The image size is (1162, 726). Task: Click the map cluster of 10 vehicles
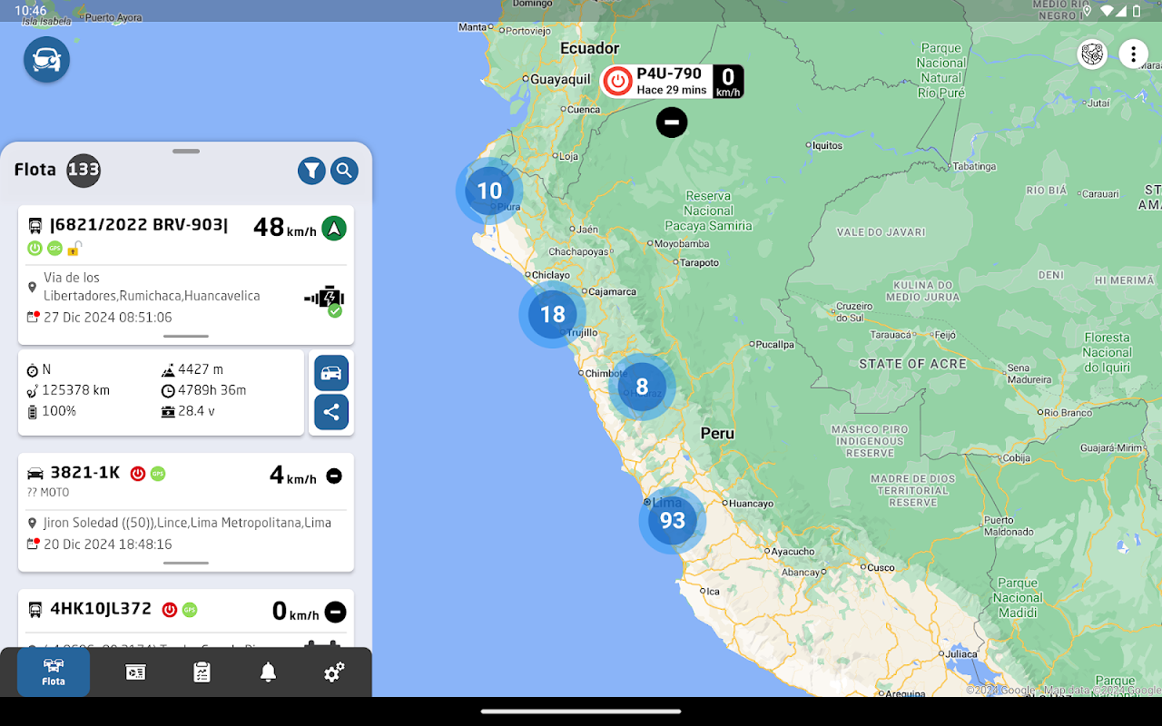click(489, 191)
